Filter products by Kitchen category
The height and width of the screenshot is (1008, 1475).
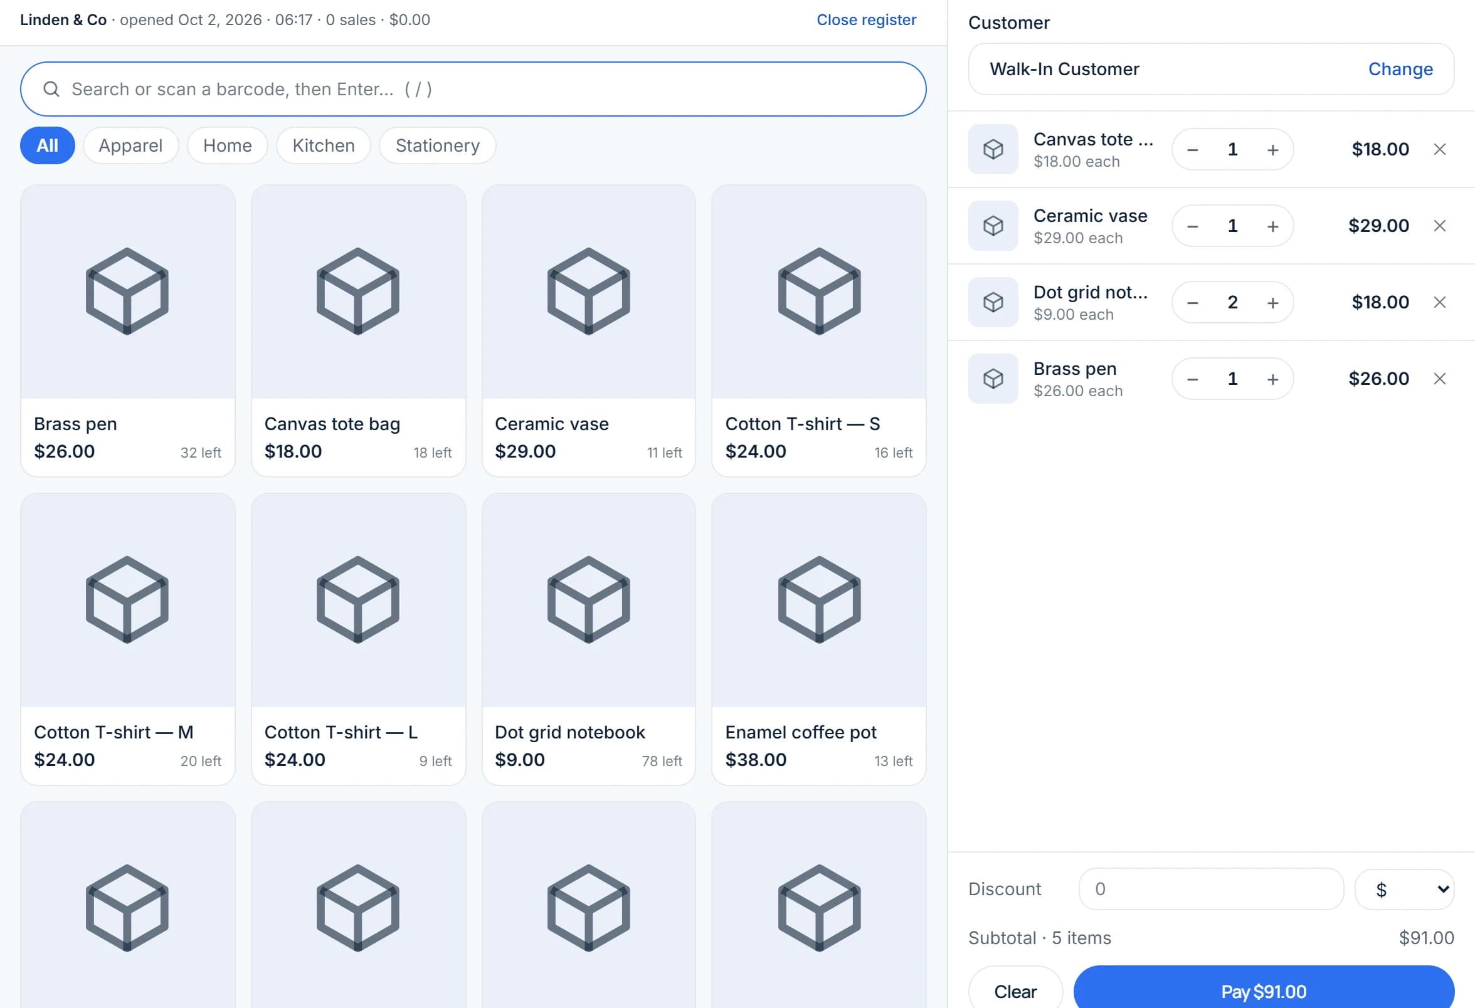coord(324,145)
